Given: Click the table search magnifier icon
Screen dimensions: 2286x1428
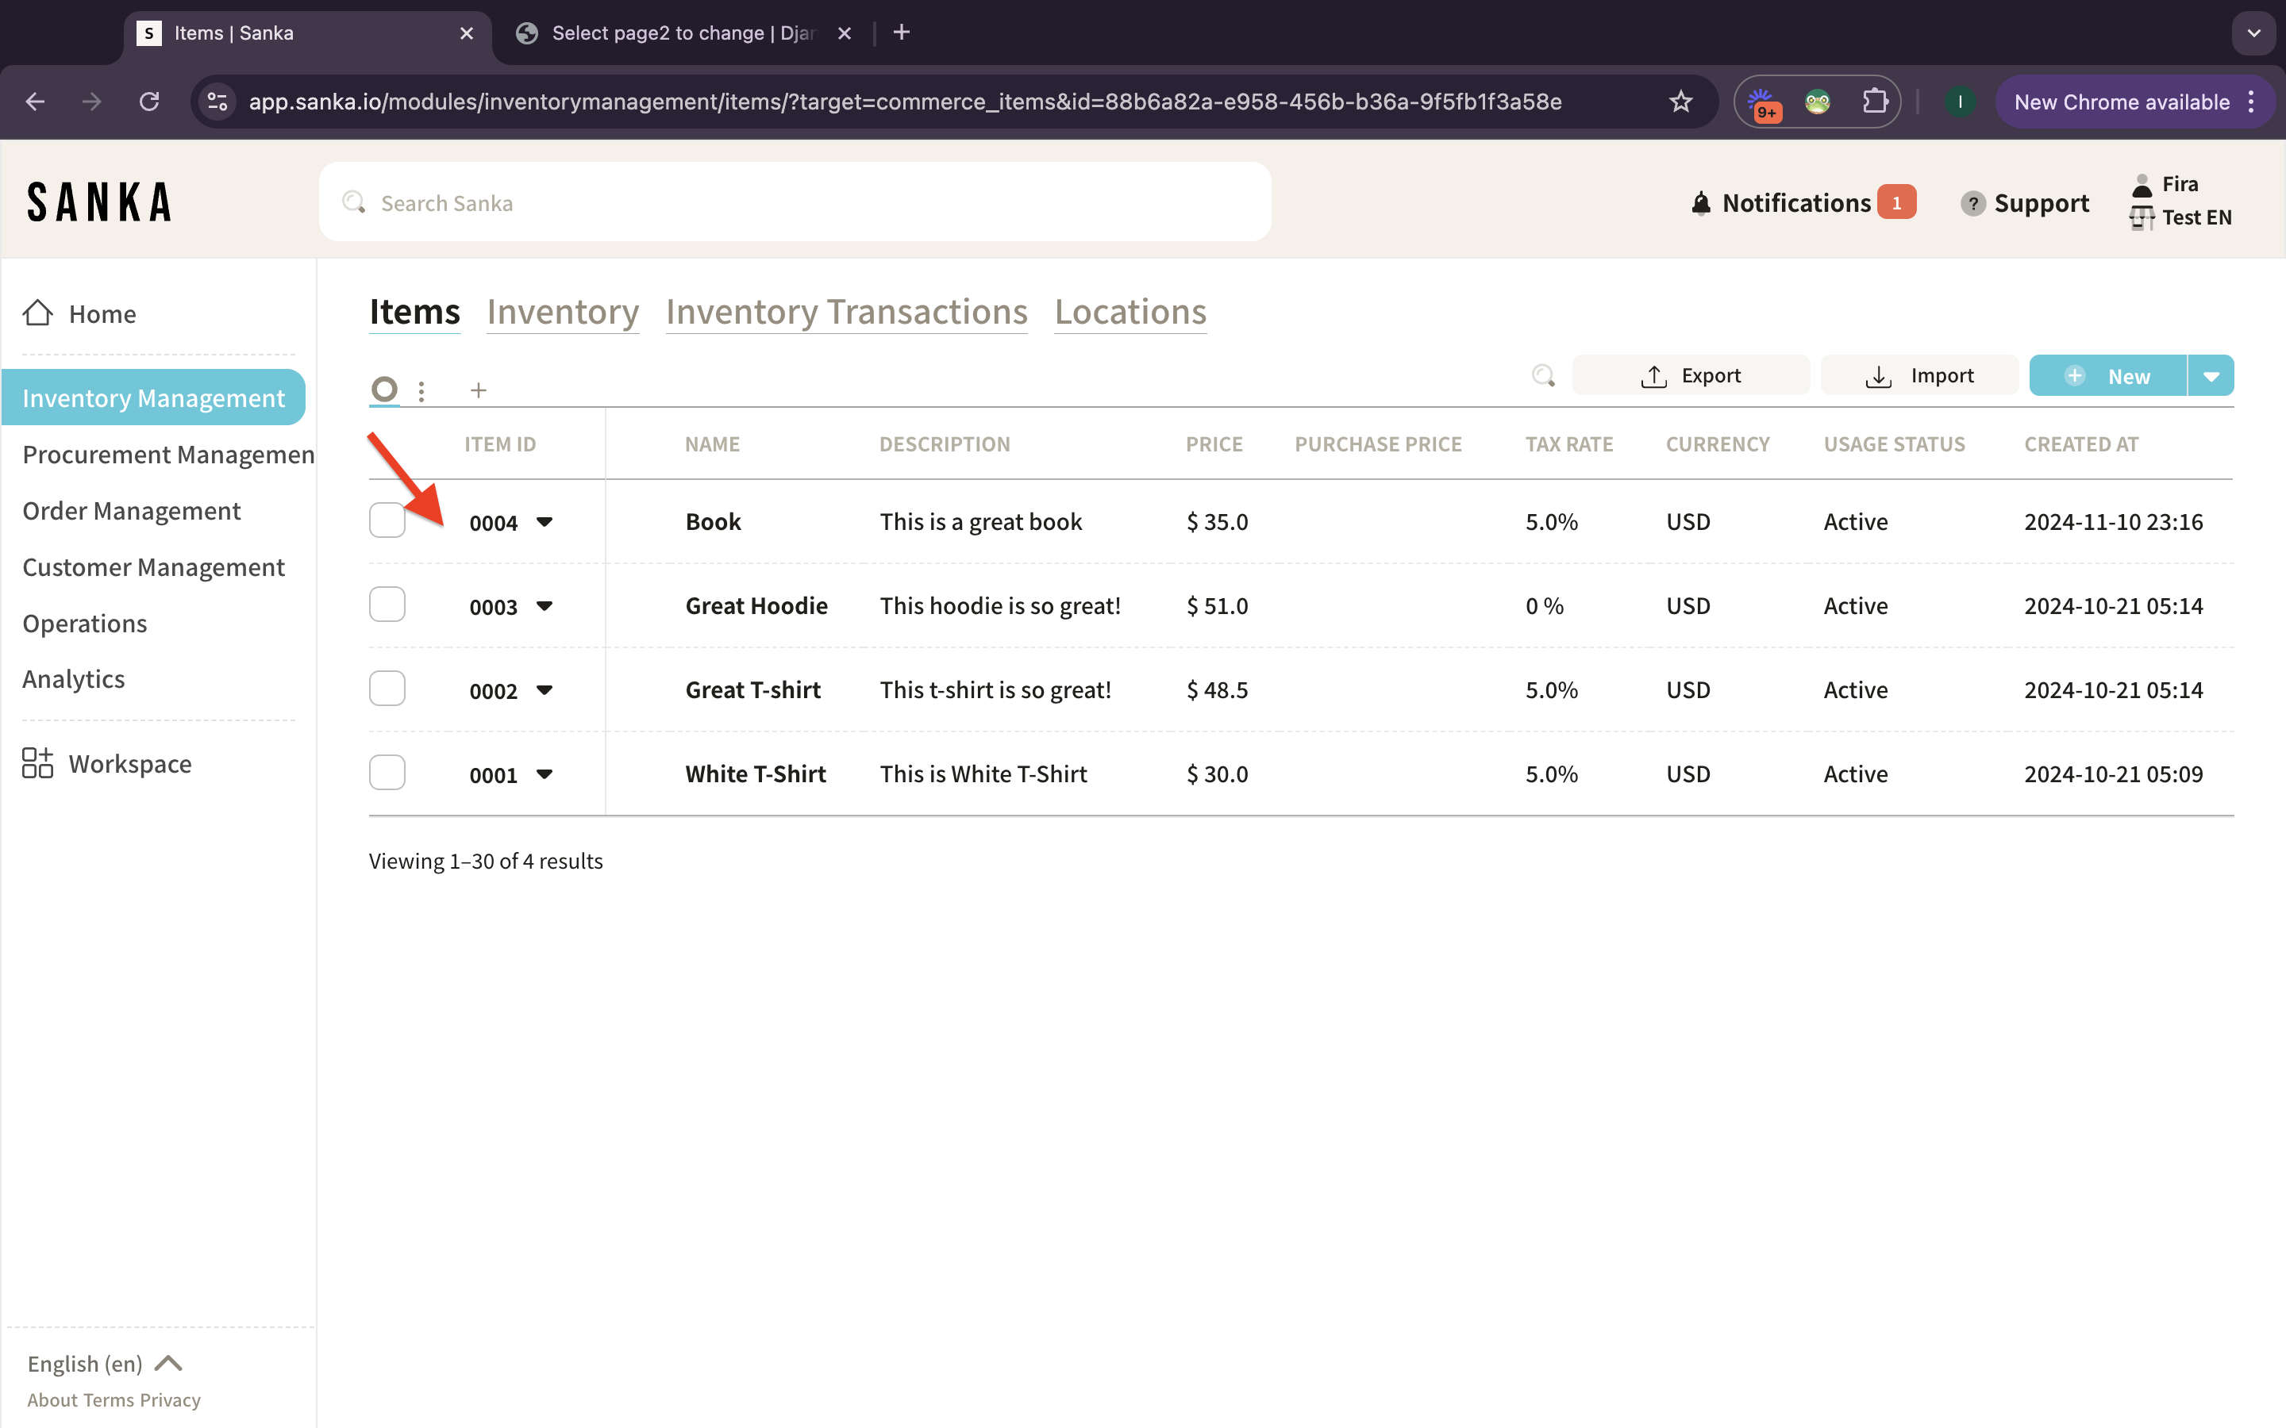Looking at the screenshot, I should point(1542,376).
